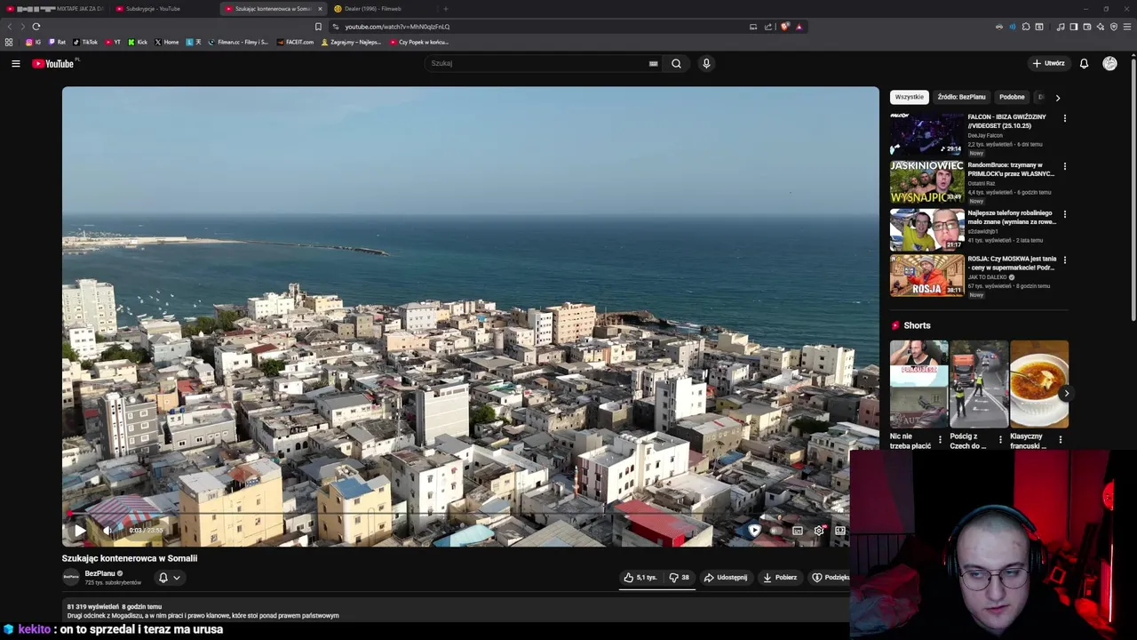
Task: Open the IG bookmark
Action: [34, 42]
